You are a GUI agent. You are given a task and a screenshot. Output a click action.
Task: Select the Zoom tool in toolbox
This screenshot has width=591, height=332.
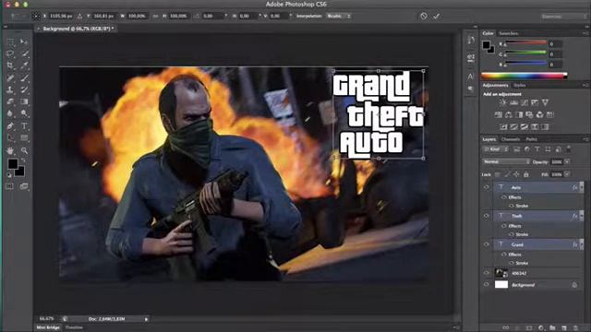(x=24, y=150)
